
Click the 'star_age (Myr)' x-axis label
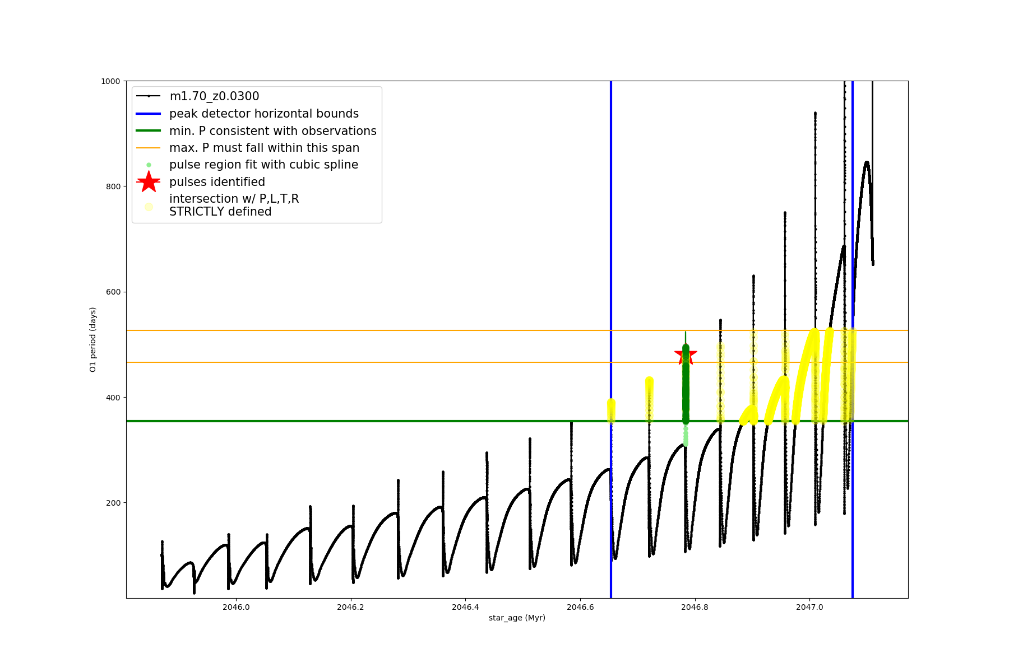[517, 618]
